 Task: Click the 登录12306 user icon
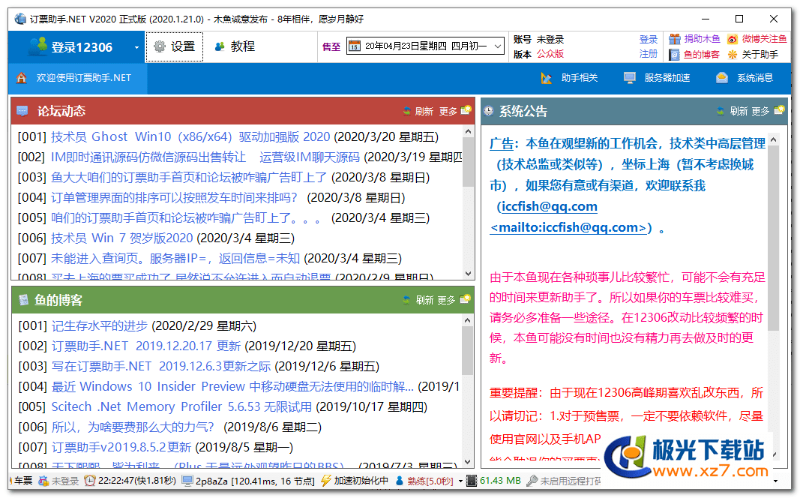[x=37, y=46]
